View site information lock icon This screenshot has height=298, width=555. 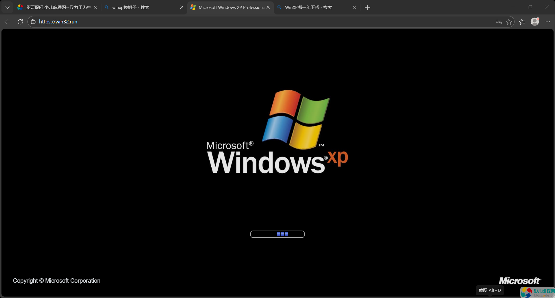[x=33, y=22]
